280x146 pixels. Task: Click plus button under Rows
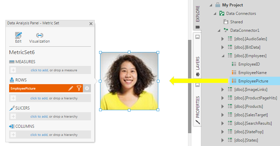[13, 98]
